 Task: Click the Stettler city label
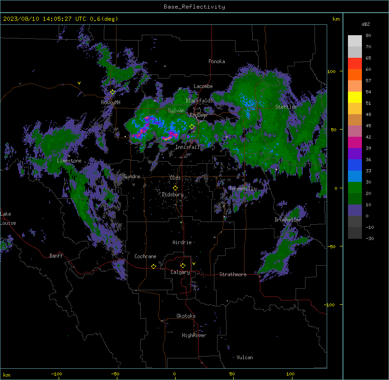point(286,107)
